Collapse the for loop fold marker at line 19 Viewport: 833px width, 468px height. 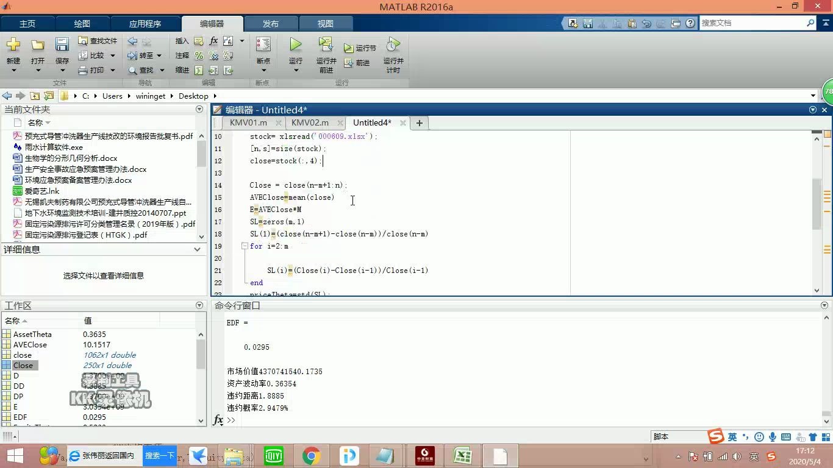[245, 246]
